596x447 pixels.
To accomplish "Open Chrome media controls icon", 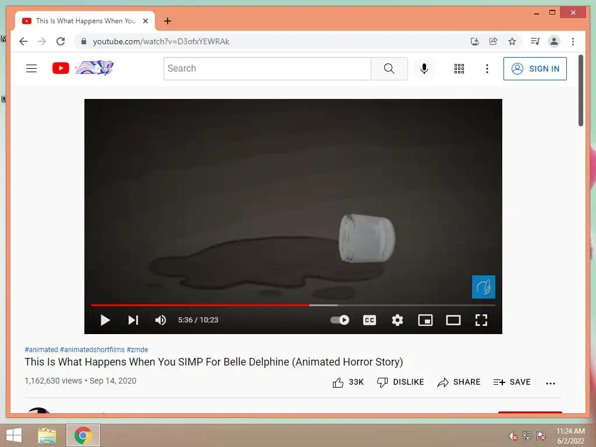I will pos(535,41).
